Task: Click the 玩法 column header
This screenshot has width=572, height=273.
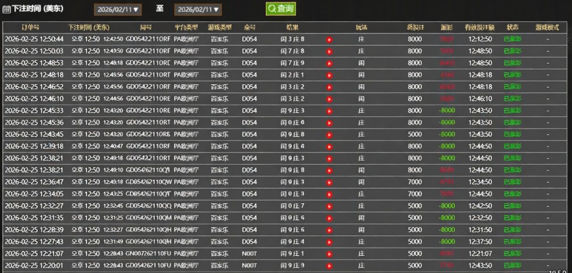Action: coord(362,27)
